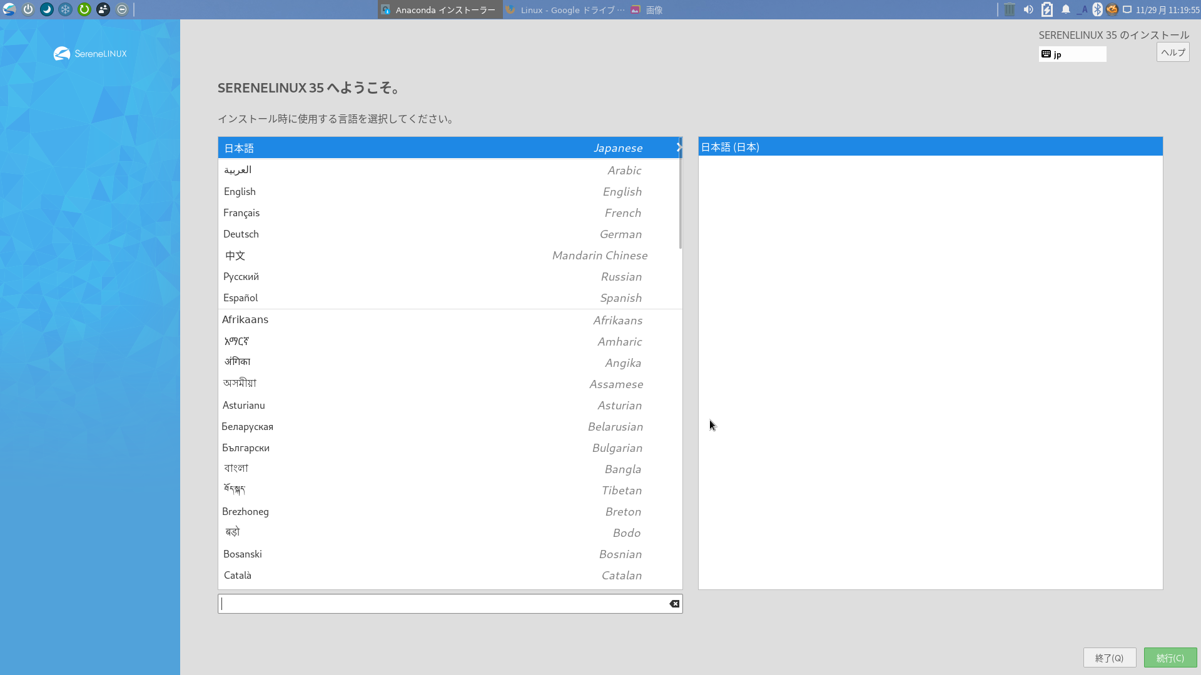Open the jp keyboard layout indicator
This screenshot has width=1201, height=675.
1072,54
